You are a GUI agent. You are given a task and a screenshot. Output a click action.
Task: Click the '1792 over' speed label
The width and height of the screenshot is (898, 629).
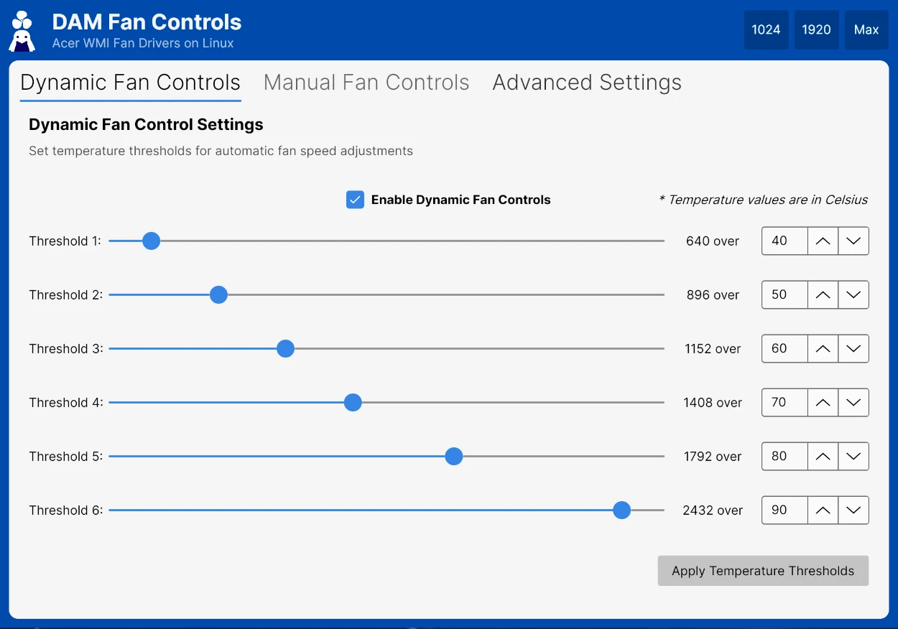(713, 457)
